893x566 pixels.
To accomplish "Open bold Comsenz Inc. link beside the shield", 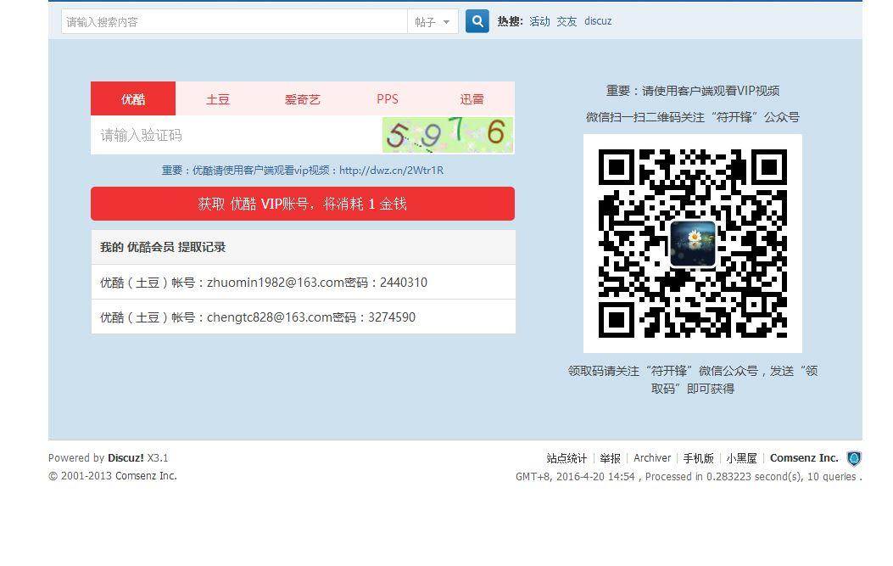I will coord(804,458).
